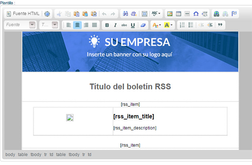Insert special character omega icon
Image resolution: width=252 pixels, height=165 pixels.
tap(196, 14)
